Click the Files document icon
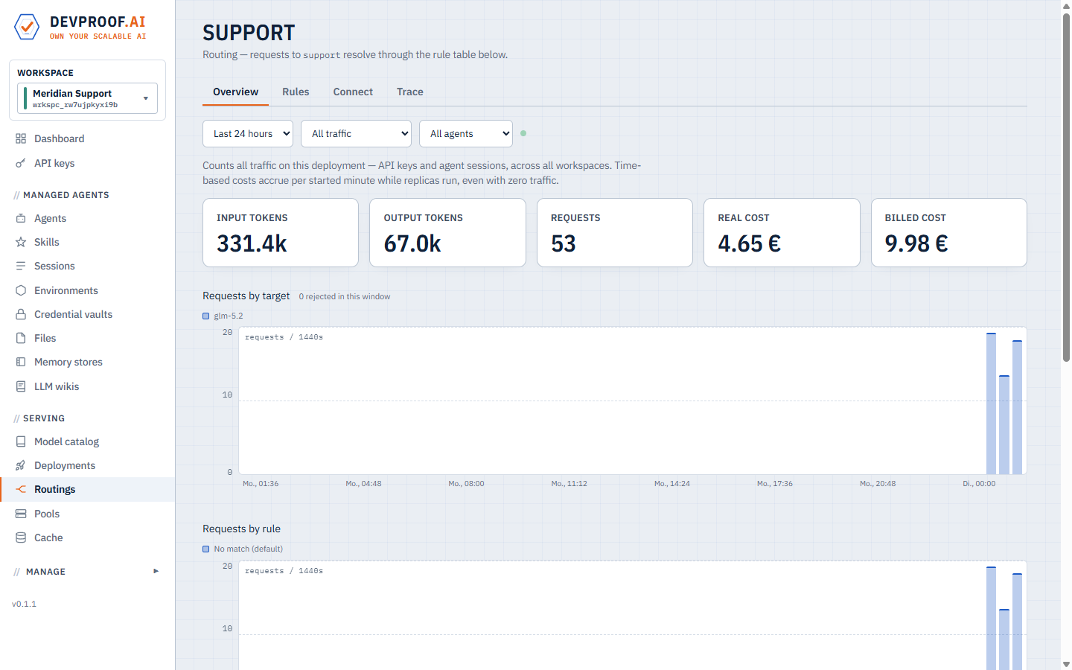The width and height of the screenshot is (1072, 670). click(x=21, y=338)
